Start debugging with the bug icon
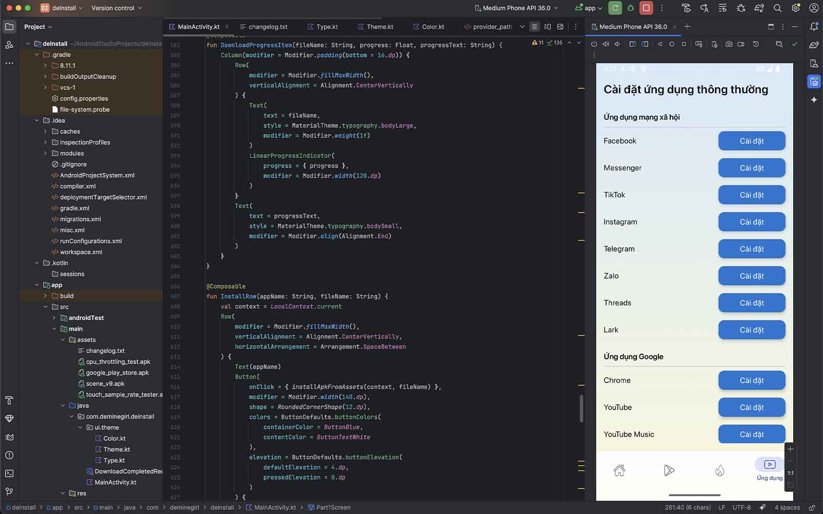Viewport: 823px width, 514px height. point(631,8)
